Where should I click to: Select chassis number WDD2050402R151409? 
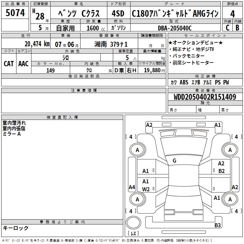coord(205,97)
